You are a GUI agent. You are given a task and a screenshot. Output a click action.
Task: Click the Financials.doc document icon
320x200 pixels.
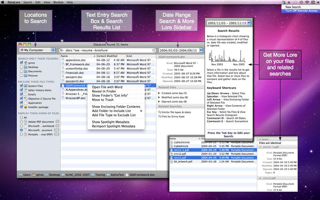[x=63, y=73]
